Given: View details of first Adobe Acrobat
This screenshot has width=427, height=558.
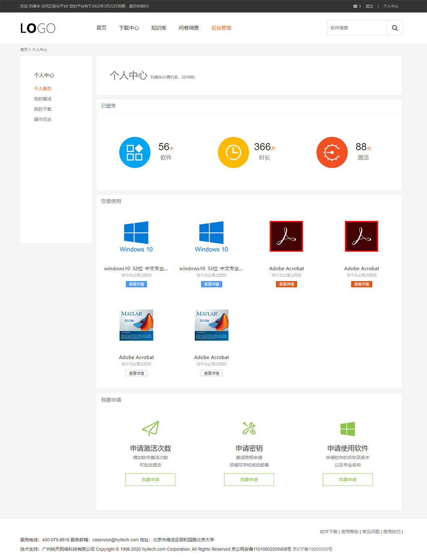Looking at the screenshot, I should tap(287, 284).
